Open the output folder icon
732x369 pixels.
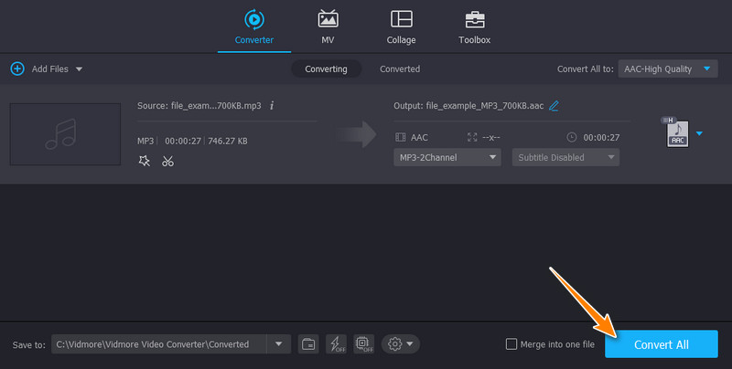(308, 344)
